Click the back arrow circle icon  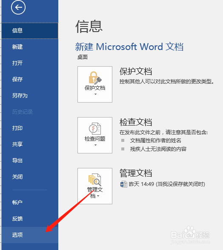18,7
